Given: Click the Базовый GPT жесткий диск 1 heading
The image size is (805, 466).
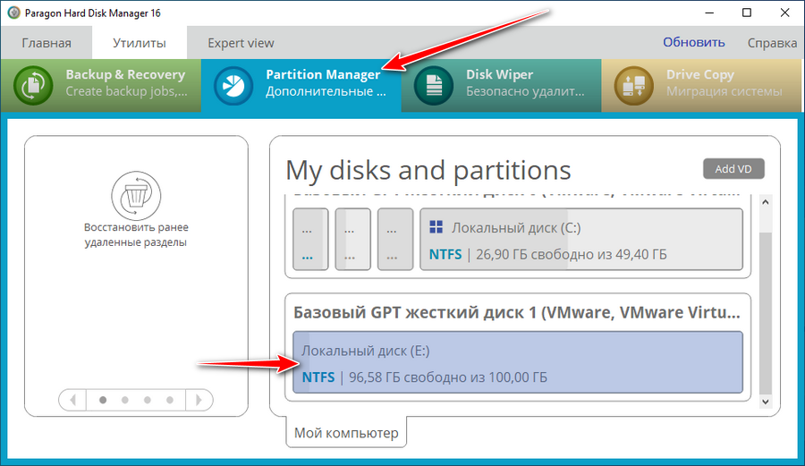Looking at the screenshot, I should 517,312.
